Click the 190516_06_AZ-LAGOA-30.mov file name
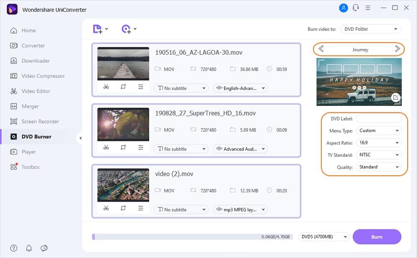The width and height of the screenshot is (417, 258). (x=199, y=52)
